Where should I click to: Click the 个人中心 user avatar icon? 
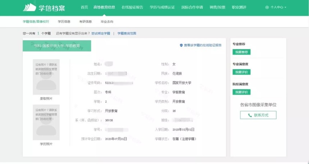267,7
